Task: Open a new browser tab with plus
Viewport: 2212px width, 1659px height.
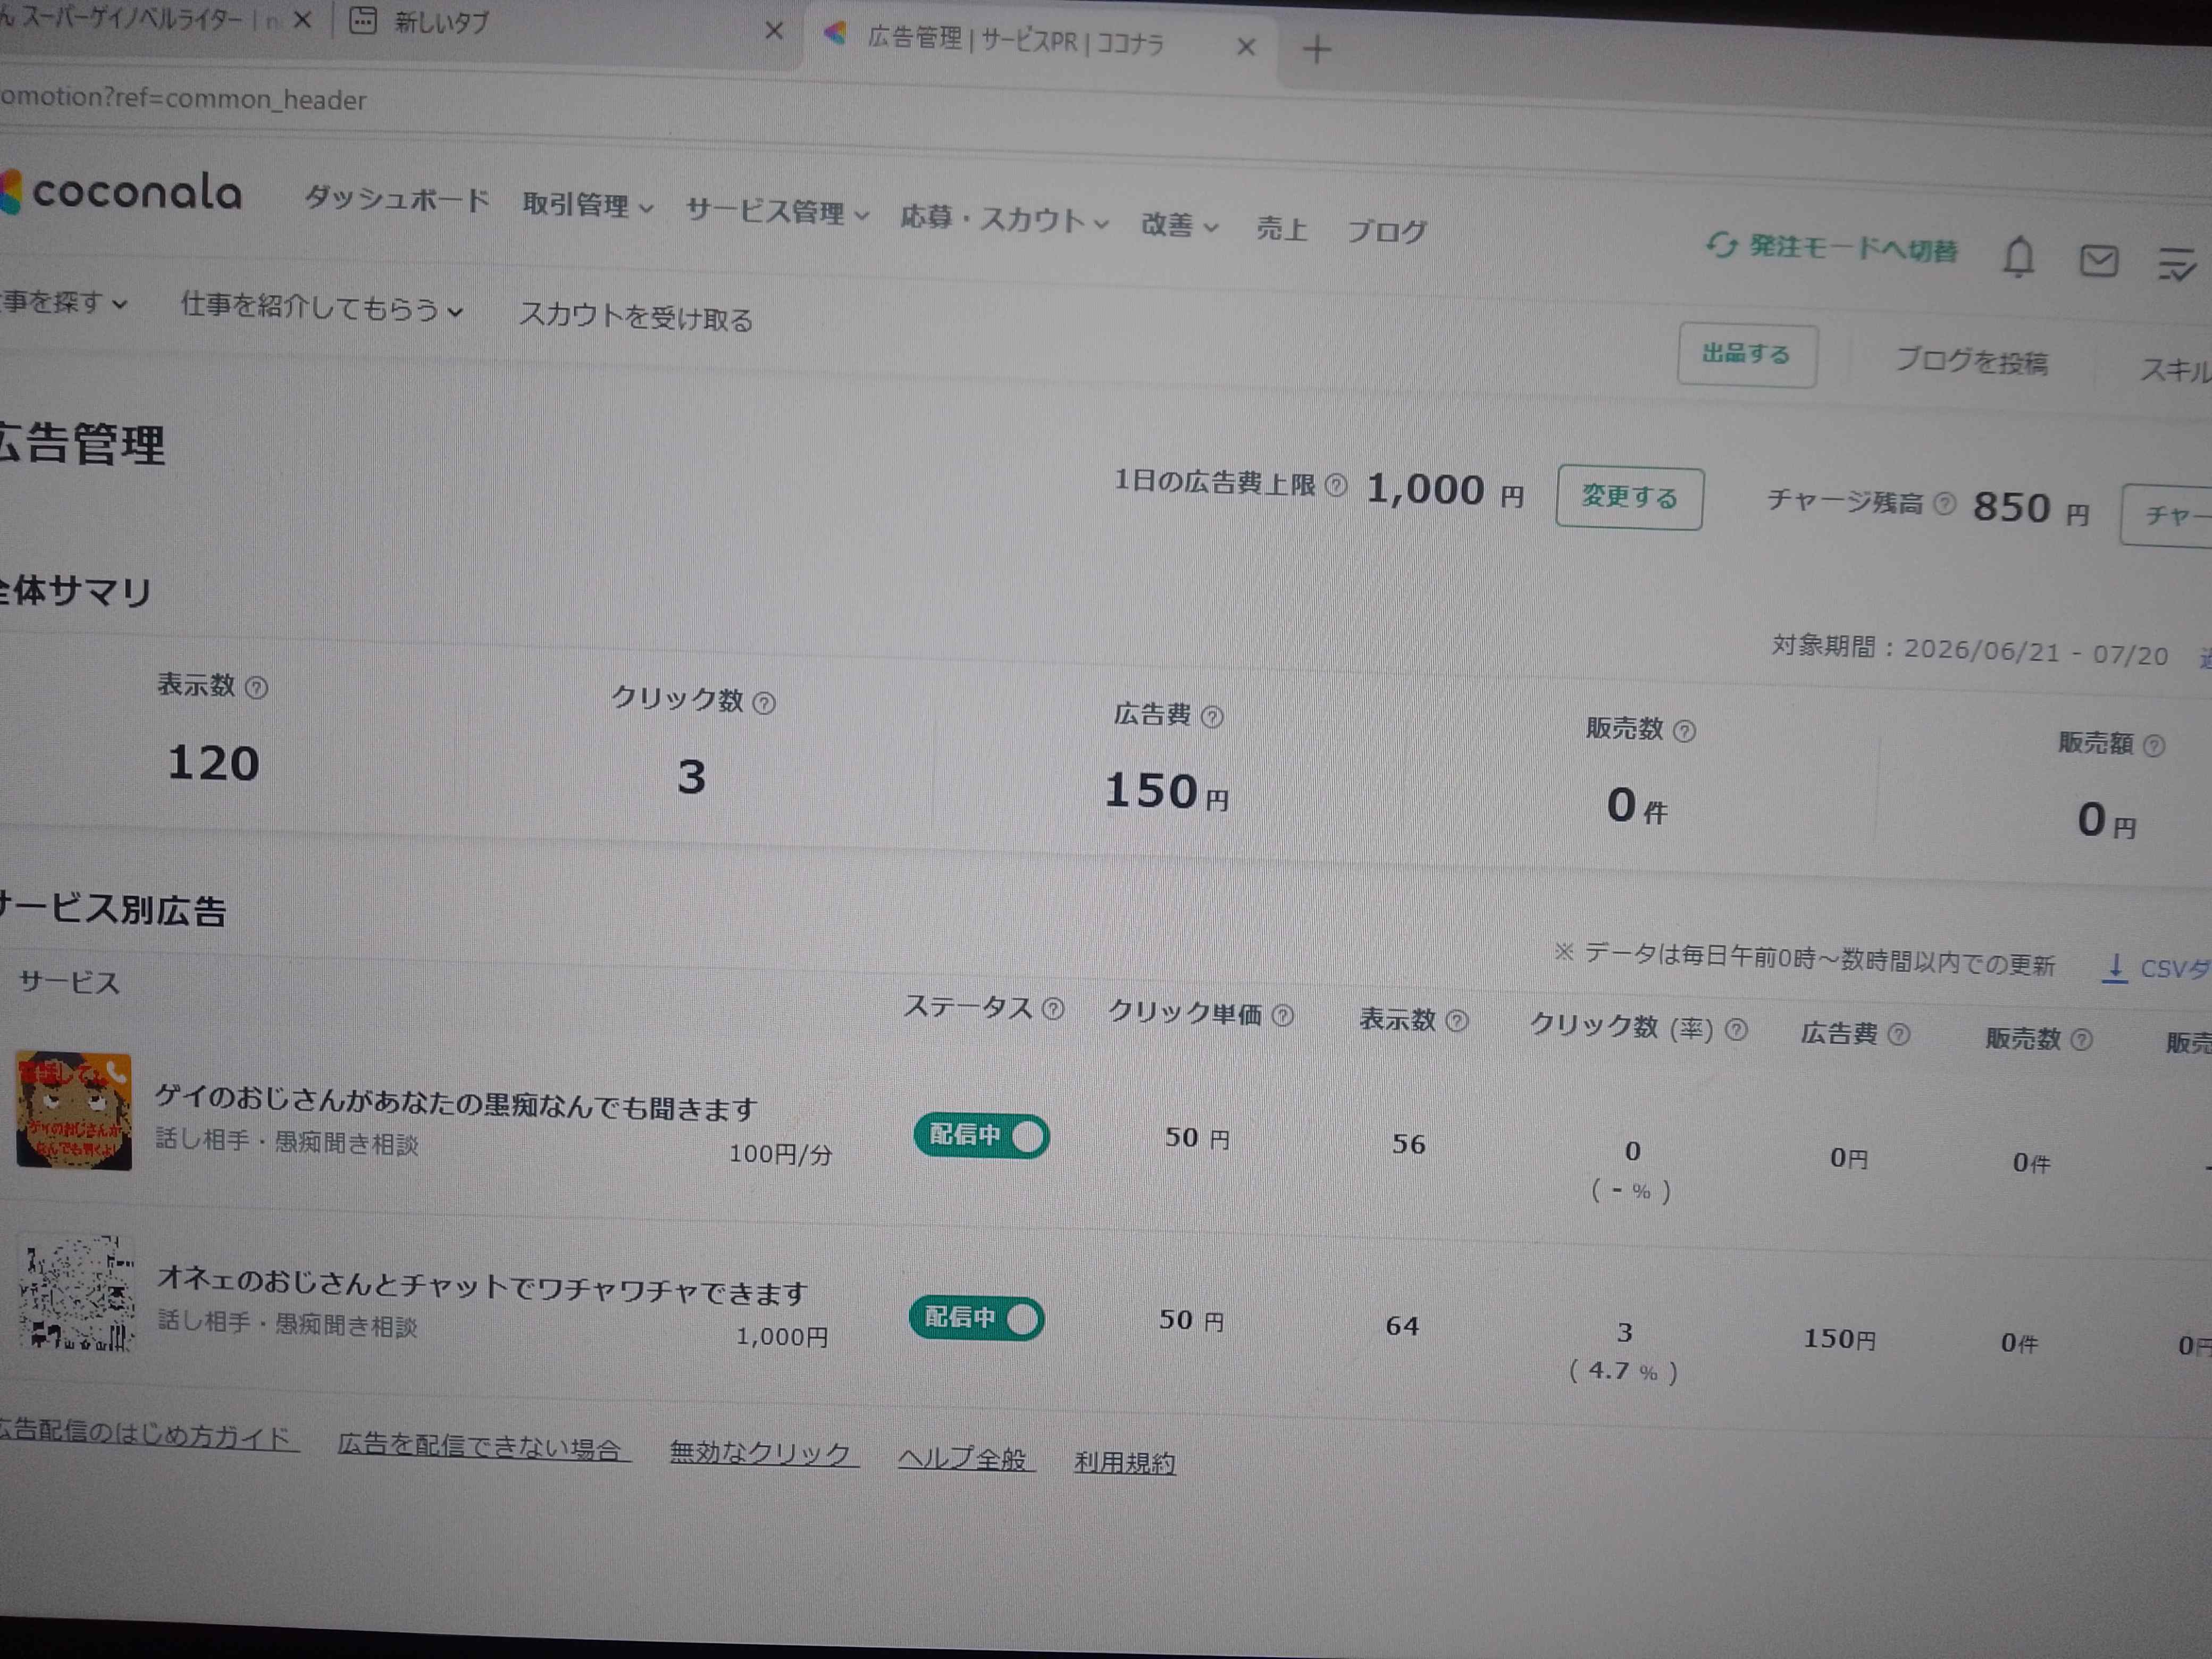Action: (1317, 49)
